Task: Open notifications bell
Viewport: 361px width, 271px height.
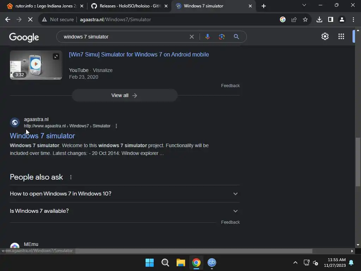Action: [x=351, y=263]
